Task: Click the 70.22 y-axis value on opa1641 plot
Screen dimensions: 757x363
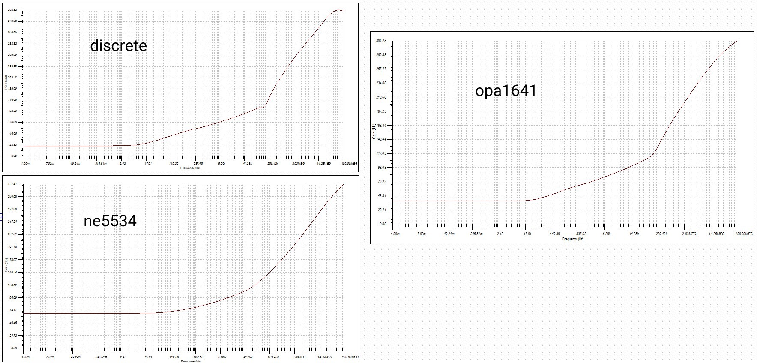Action: 382,182
